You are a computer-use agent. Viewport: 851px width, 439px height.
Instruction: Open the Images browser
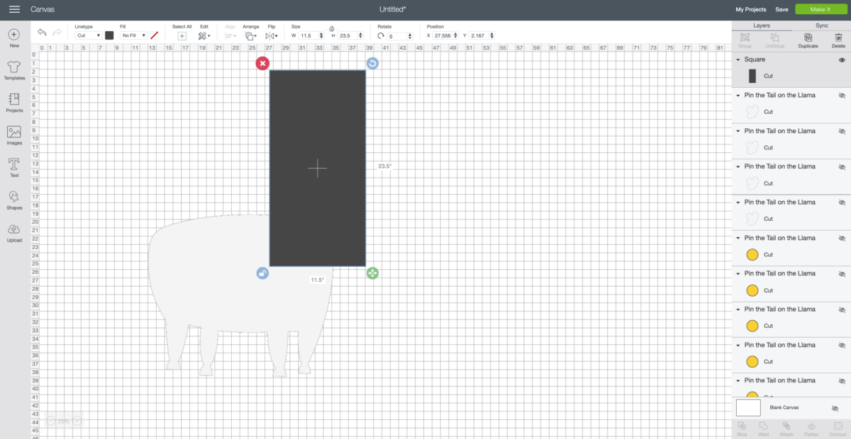13,133
